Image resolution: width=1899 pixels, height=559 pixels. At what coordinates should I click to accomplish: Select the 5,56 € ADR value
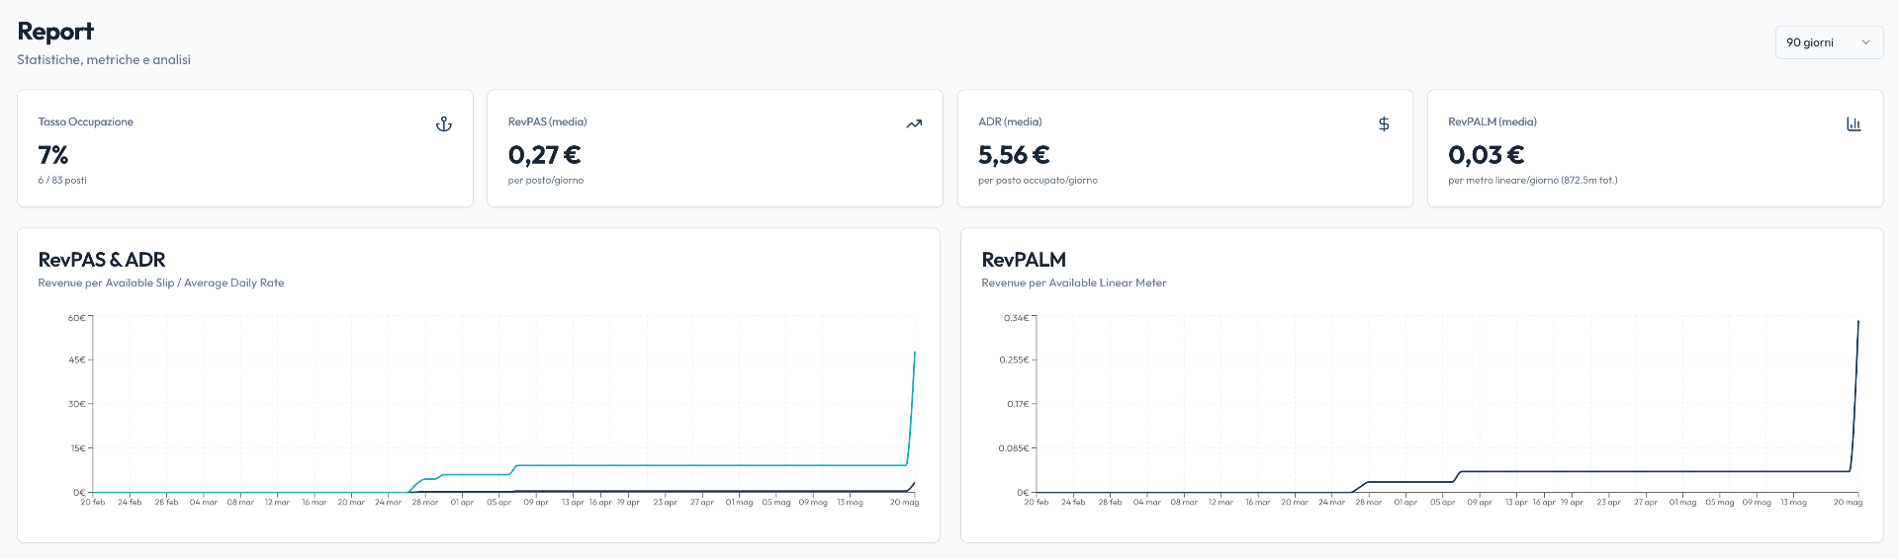pos(1014,155)
